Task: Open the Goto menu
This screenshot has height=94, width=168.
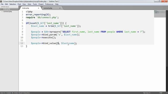Action: coord(29,4)
